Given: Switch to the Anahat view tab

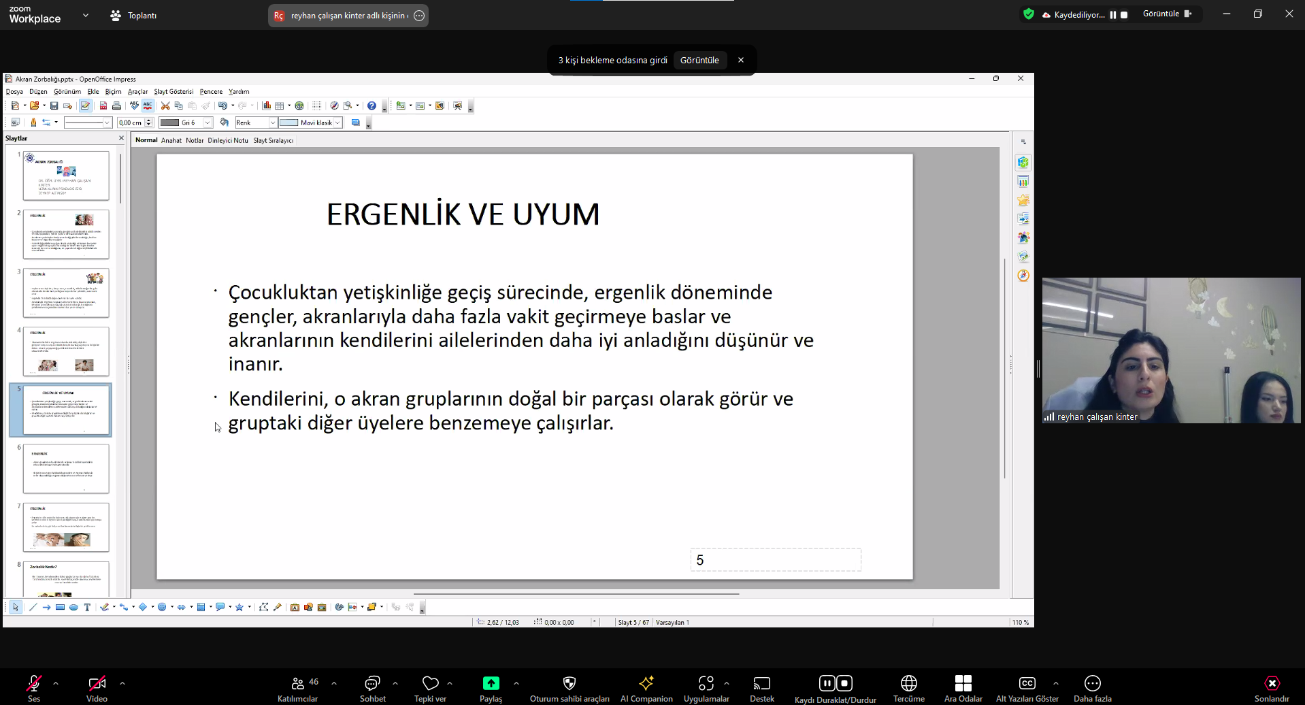Looking at the screenshot, I should [171, 140].
